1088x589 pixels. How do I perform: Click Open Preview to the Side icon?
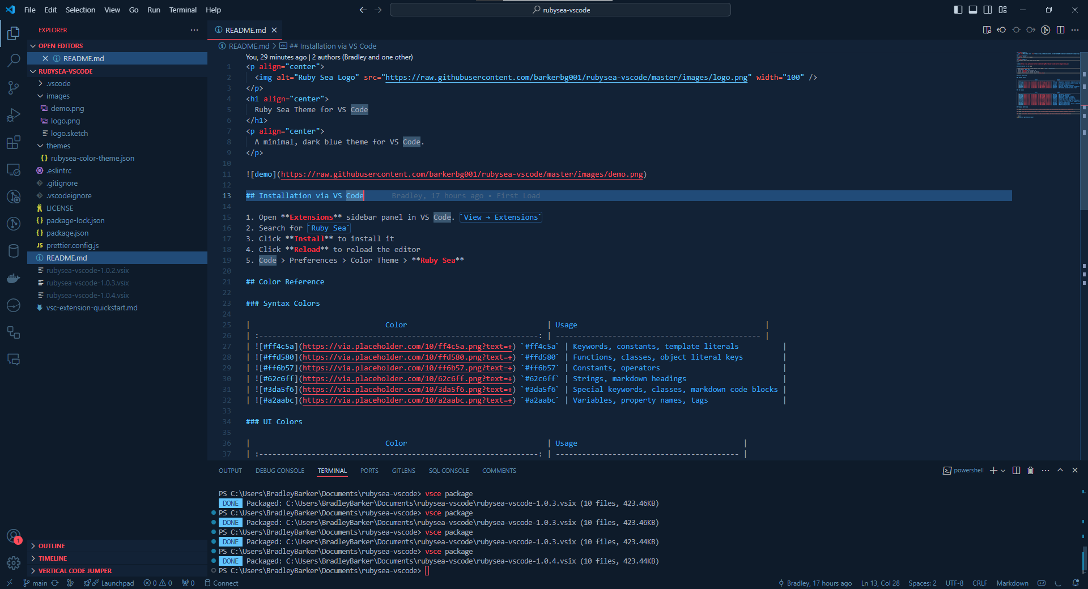click(987, 30)
